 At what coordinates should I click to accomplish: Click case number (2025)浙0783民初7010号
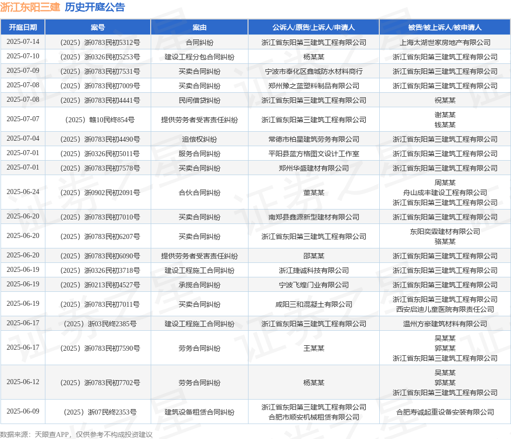pos(100,217)
